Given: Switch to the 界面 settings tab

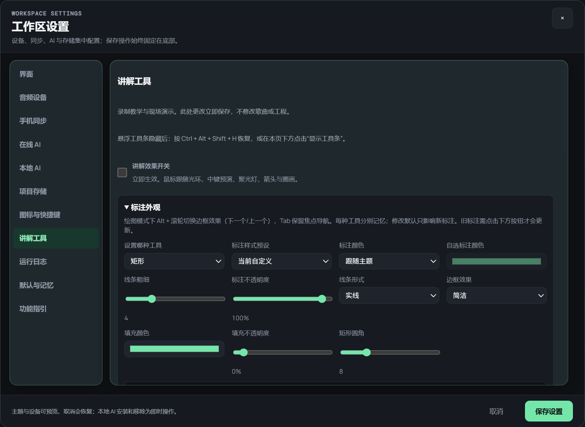Looking at the screenshot, I should [x=56, y=74].
